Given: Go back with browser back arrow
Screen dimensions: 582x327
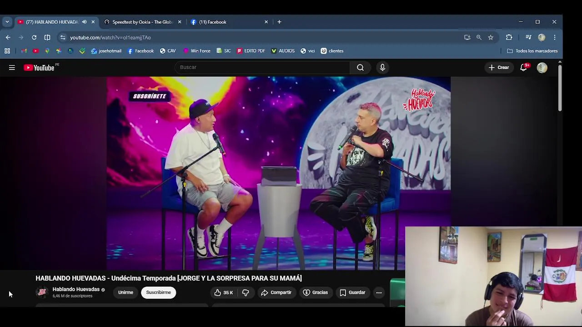Looking at the screenshot, I should click(x=8, y=37).
